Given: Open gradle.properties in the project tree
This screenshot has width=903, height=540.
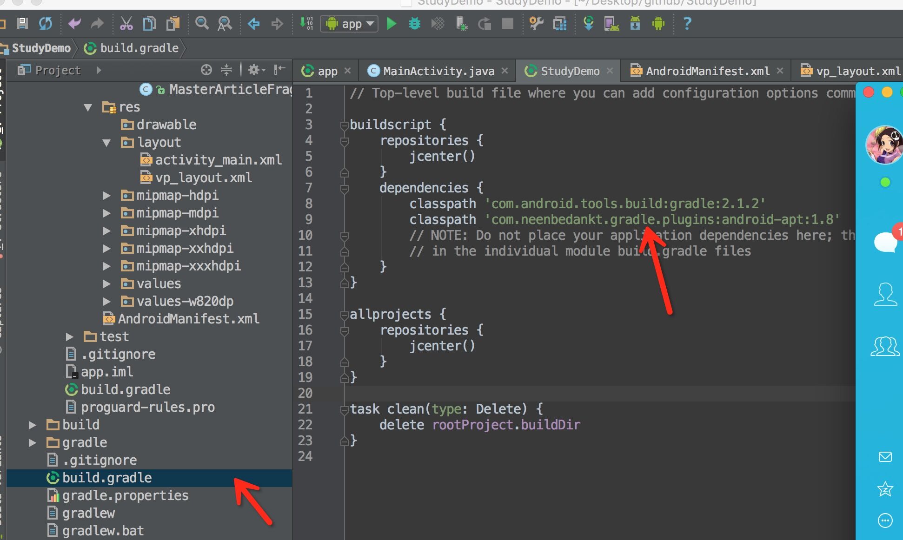Looking at the screenshot, I should click(125, 496).
